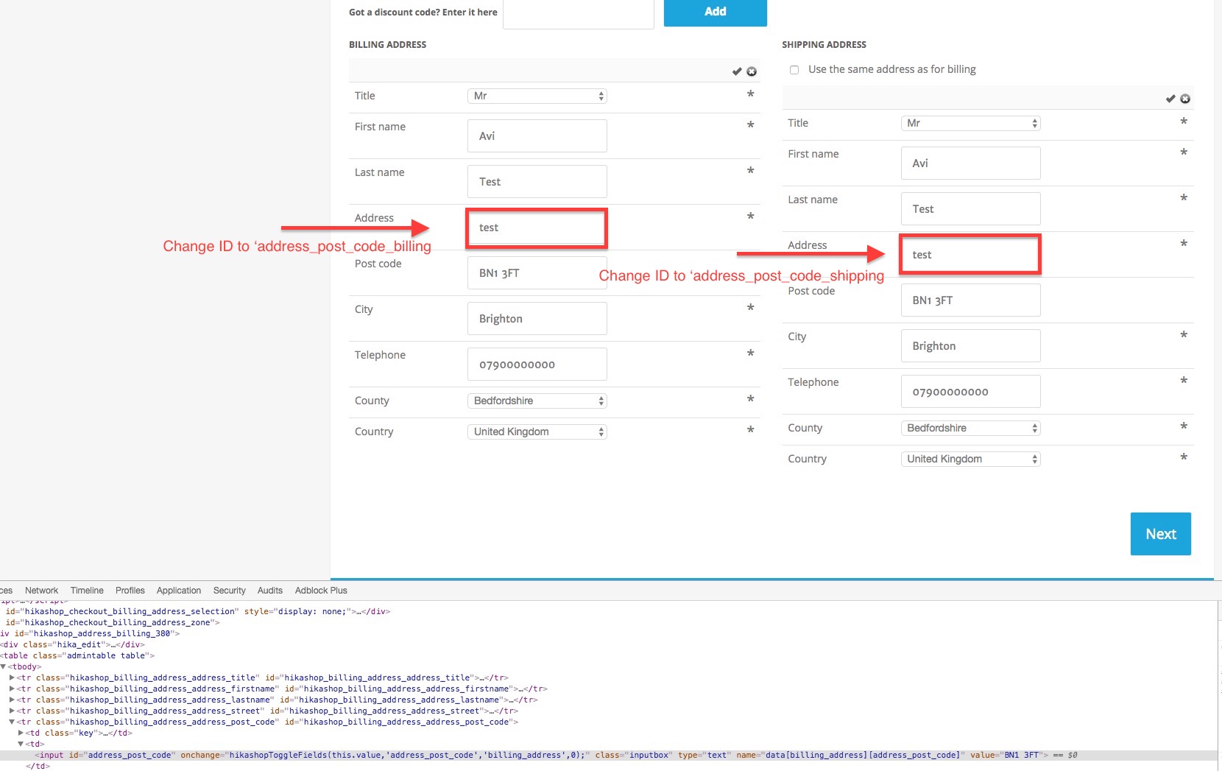Screen dimensions: 1222x771
Task: Open the Audits tab
Action: point(270,591)
